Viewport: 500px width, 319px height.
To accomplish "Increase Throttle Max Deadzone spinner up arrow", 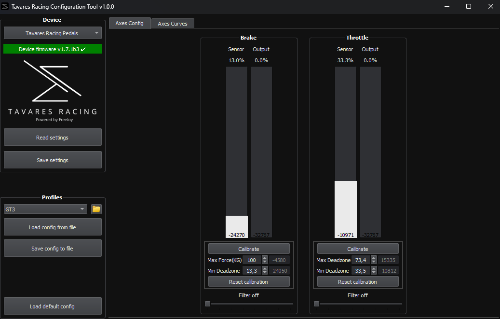I will click(374, 258).
